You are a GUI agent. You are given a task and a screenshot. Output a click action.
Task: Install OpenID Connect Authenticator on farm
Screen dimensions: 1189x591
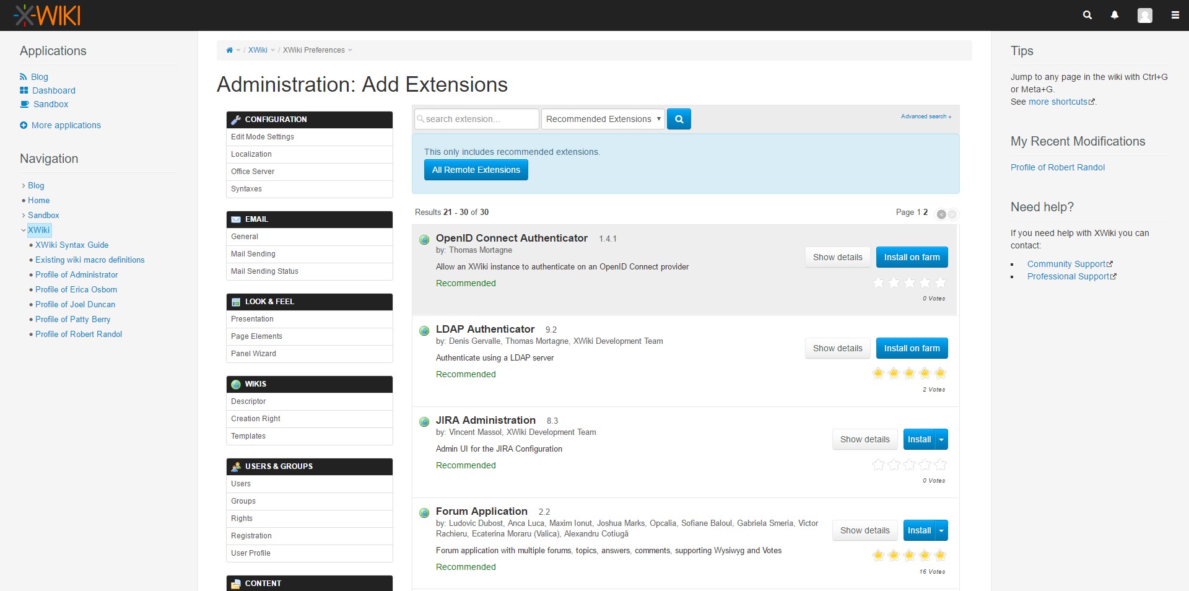coord(912,257)
